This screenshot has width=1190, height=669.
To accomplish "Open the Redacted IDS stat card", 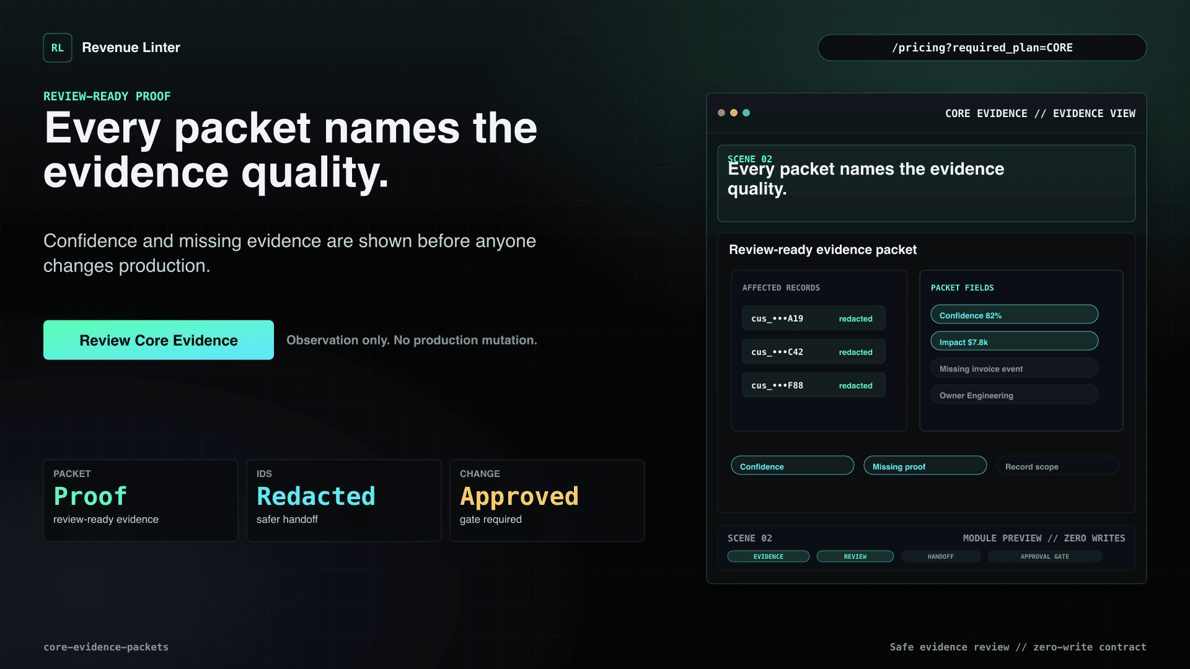I will pos(344,501).
